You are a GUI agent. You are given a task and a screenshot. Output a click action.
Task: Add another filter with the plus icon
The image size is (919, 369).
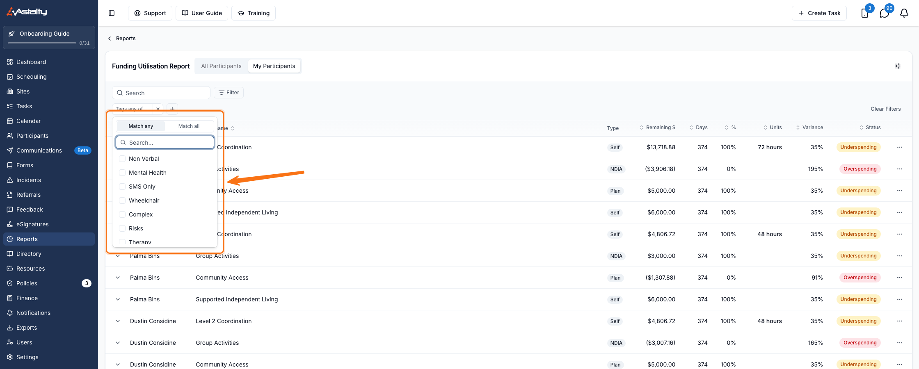[172, 109]
